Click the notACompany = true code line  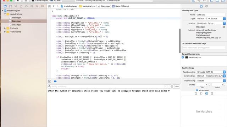[x=72, y=66]
